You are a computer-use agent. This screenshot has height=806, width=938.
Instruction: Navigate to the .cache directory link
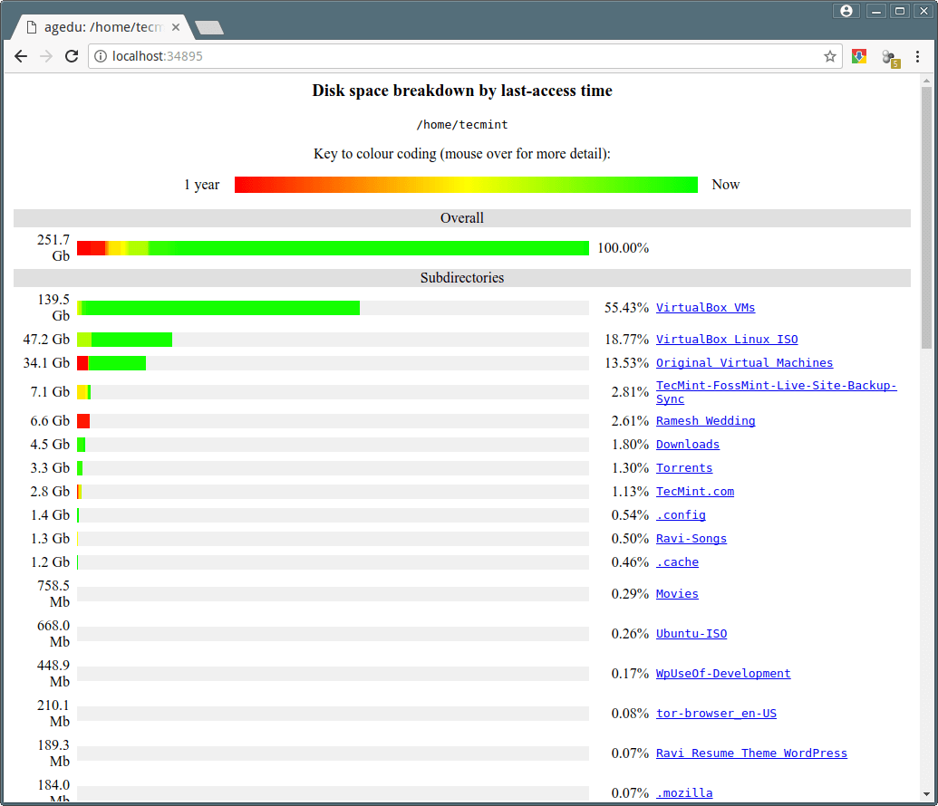tap(677, 562)
